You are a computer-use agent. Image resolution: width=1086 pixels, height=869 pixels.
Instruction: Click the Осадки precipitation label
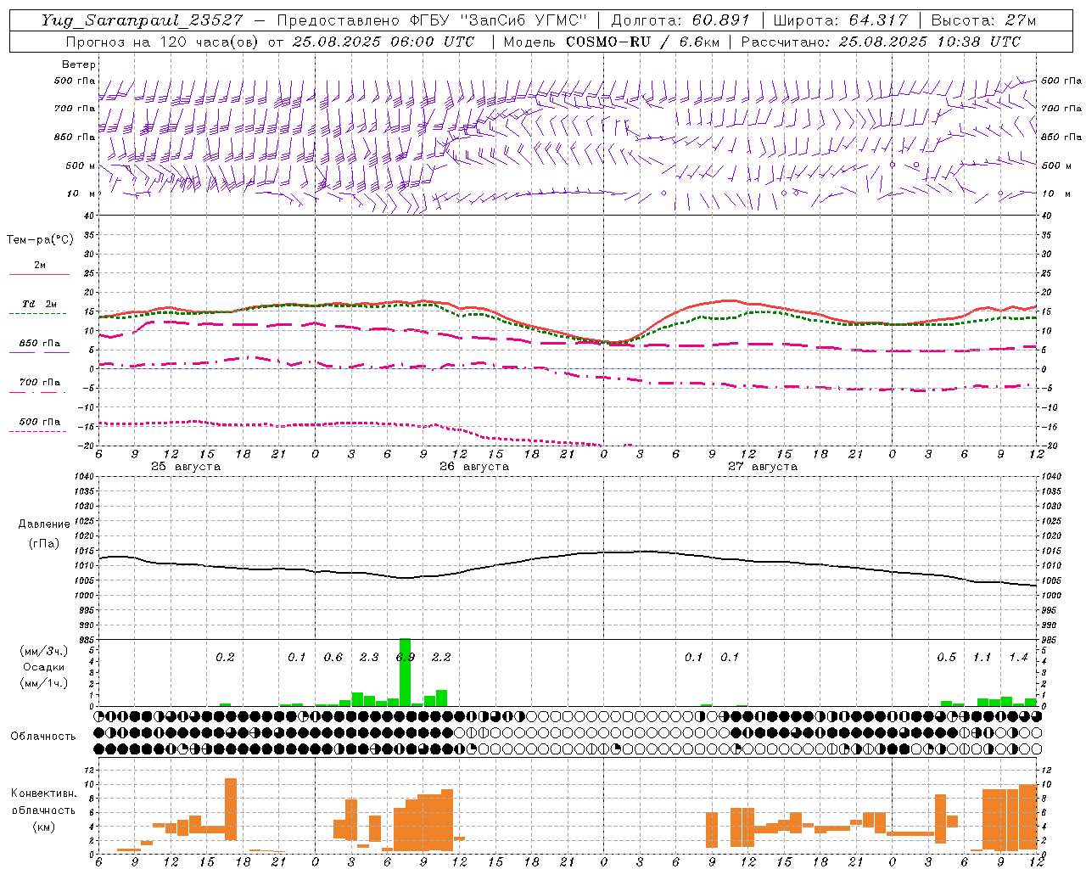[x=43, y=667]
